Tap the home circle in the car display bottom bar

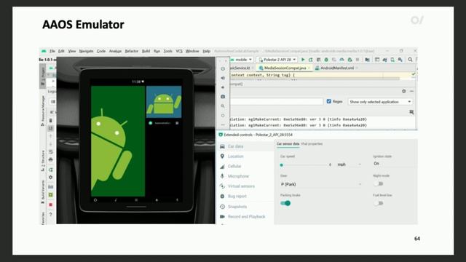pos(95,200)
